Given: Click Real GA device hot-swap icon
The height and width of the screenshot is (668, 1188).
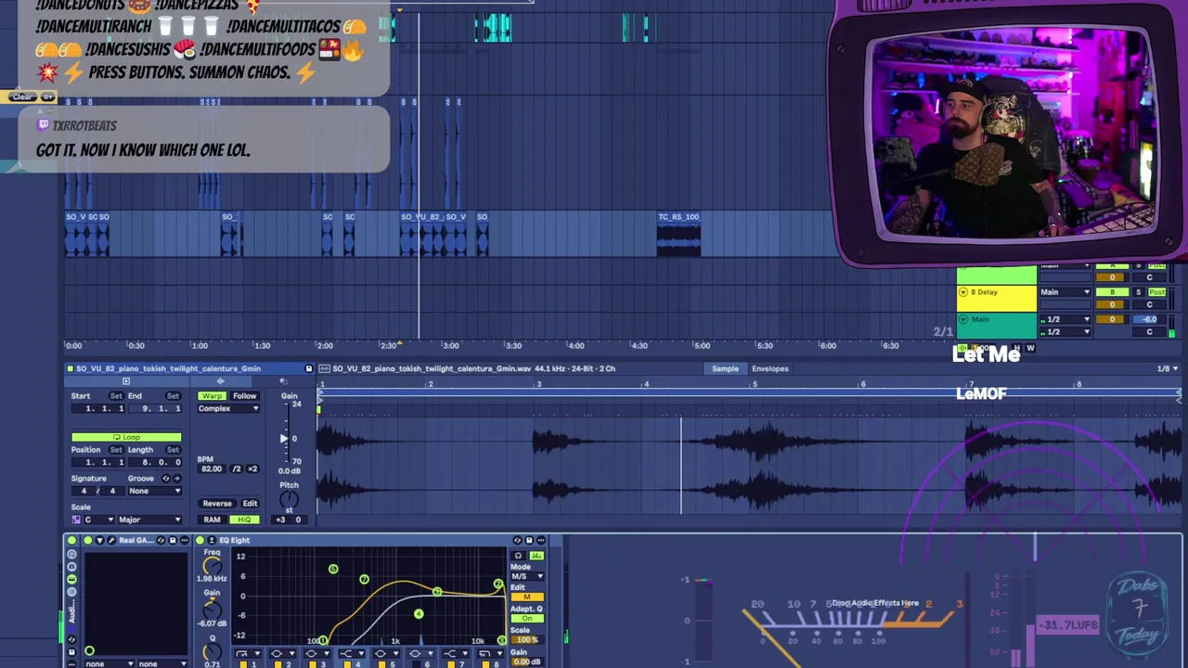Looking at the screenshot, I should pyautogui.click(x=161, y=540).
